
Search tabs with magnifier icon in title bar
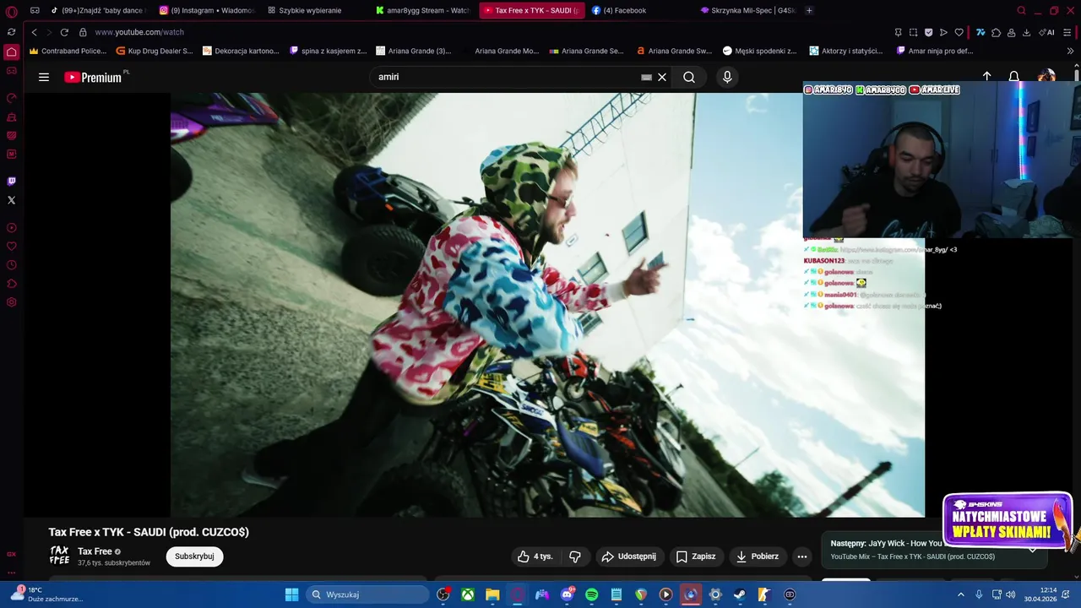pyautogui.click(x=1021, y=11)
